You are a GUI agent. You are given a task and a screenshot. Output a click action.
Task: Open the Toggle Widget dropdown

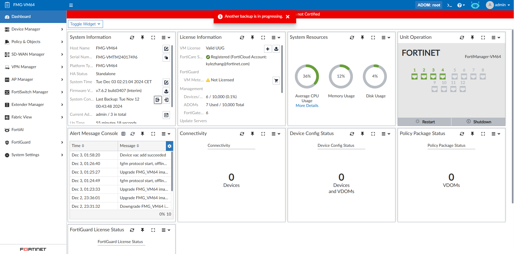[x=85, y=24]
